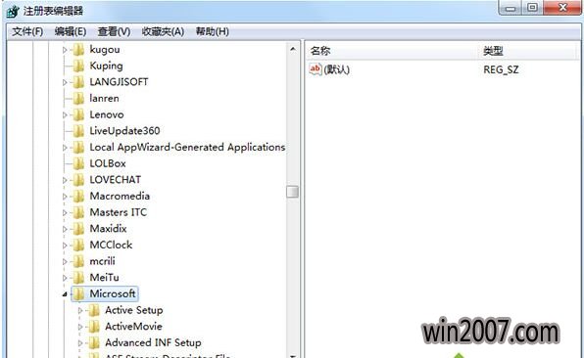Open the 编辑(E) menu
The image size is (584, 358).
(70, 31)
